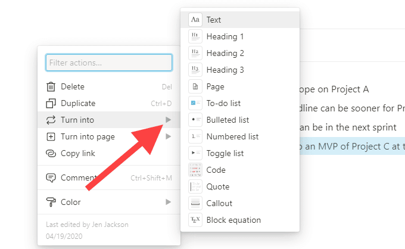Click the Toggle list triangle icon
Screen dimensions: 405x249
click(195, 153)
